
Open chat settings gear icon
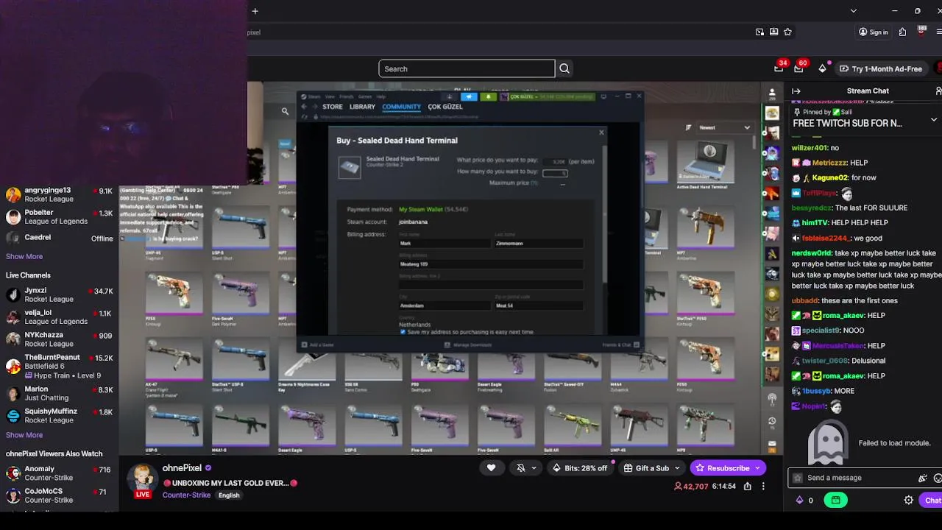tap(908, 500)
